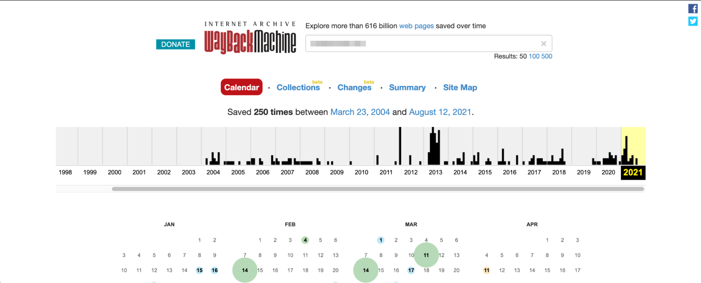The width and height of the screenshot is (701, 283).
Task: Open March 17 capture
Action: click(x=411, y=270)
